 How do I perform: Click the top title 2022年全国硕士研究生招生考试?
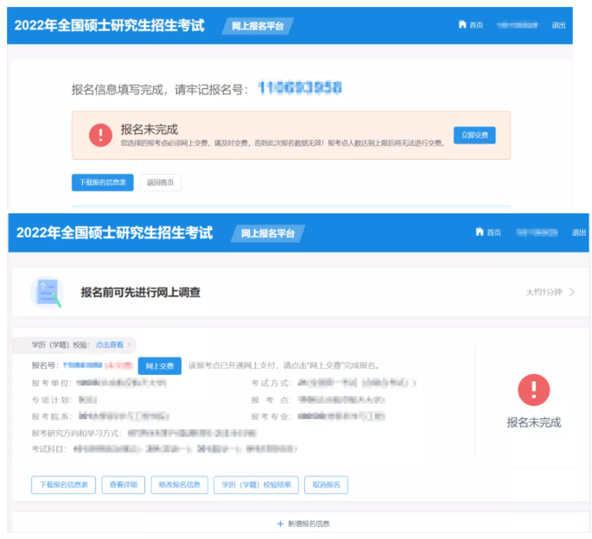[x=109, y=25]
